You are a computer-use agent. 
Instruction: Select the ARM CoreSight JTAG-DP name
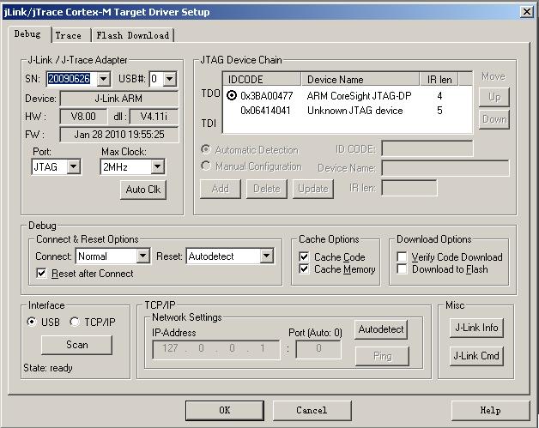[359, 95]
